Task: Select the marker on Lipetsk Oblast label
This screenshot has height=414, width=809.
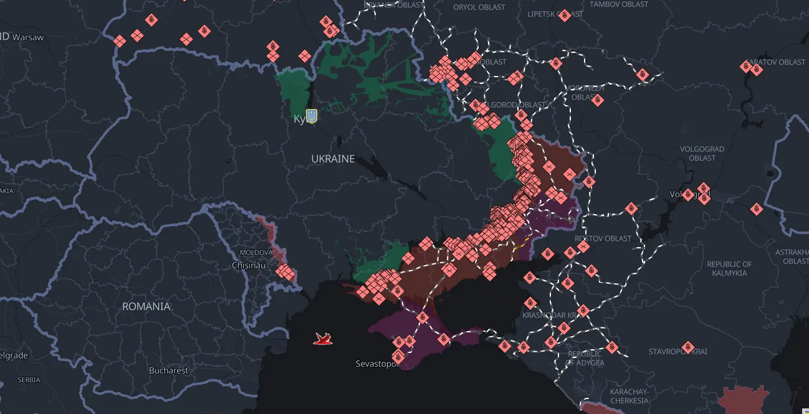Action: (x=564, y=15)
